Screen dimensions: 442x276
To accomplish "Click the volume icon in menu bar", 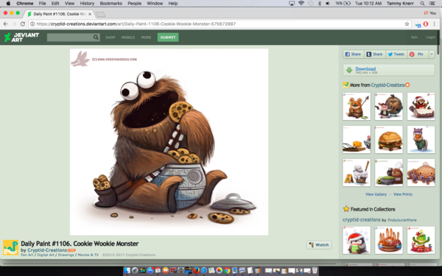I will (328, 4).
